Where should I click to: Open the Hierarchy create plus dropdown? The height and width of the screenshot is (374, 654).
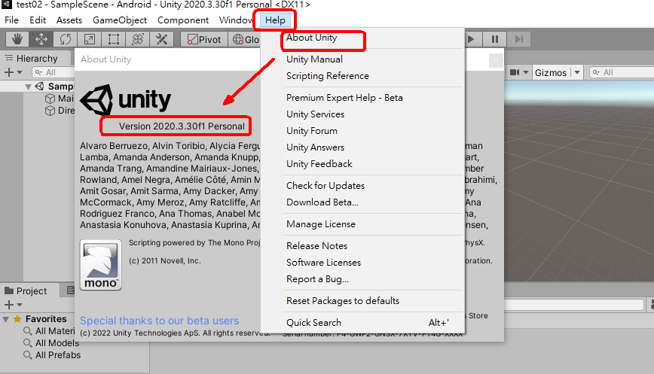(x=13, y=72)
